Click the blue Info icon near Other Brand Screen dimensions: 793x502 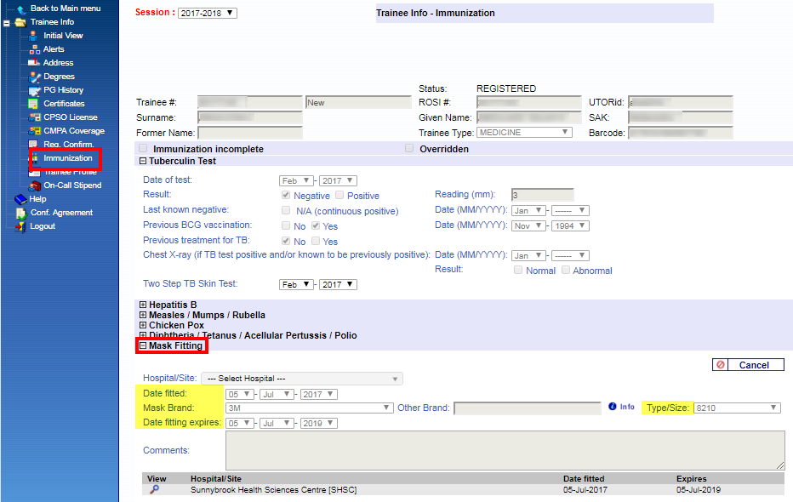(x=612, y=408)
